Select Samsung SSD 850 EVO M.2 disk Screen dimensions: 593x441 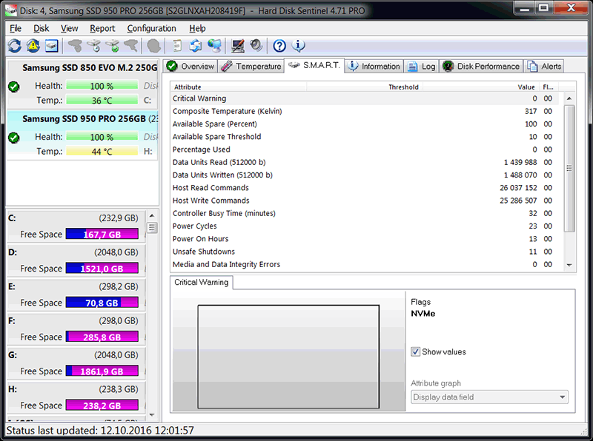[82, 84]
